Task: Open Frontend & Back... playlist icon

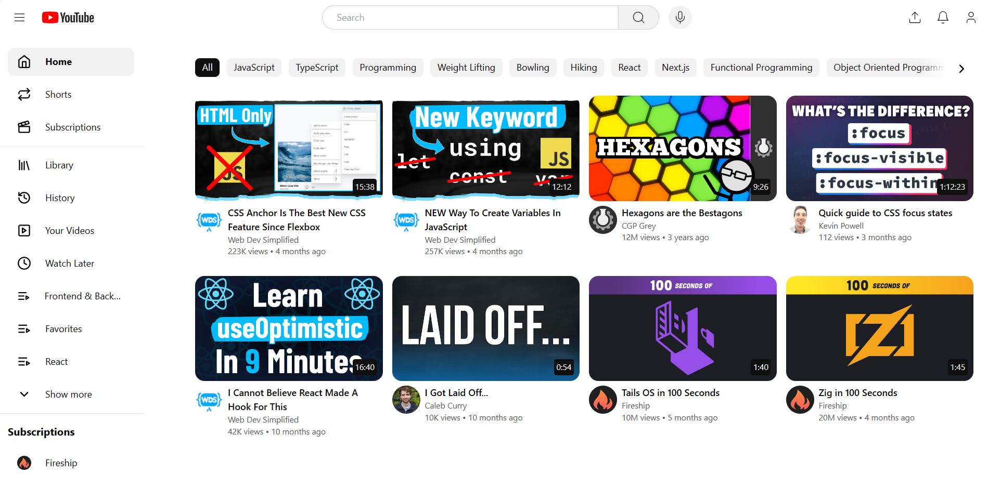Action: coord(24,296)
